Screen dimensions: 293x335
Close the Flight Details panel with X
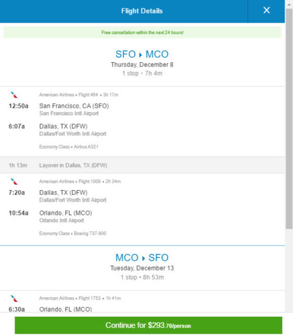click(266, 10)
